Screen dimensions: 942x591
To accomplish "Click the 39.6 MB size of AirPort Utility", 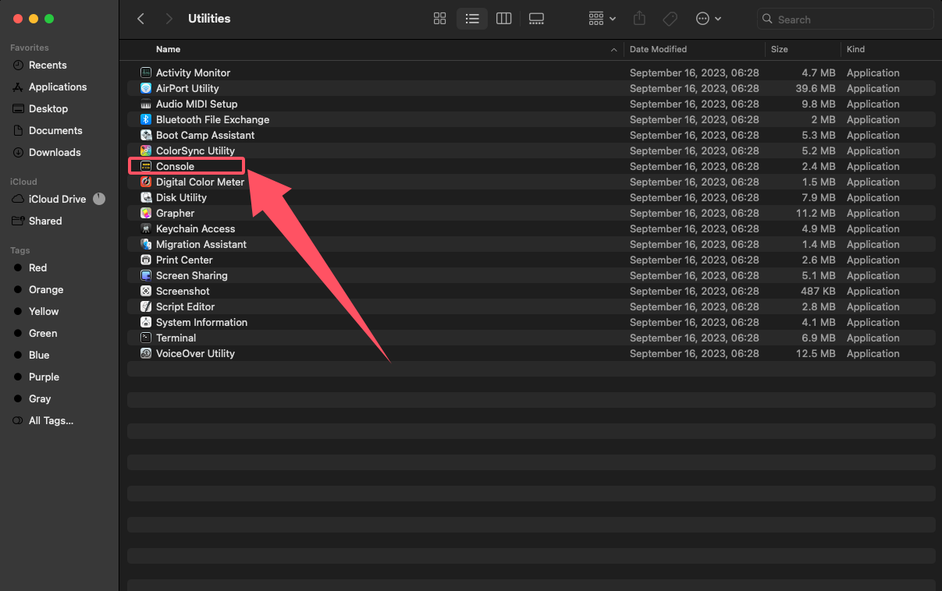I will coord(816,88).
